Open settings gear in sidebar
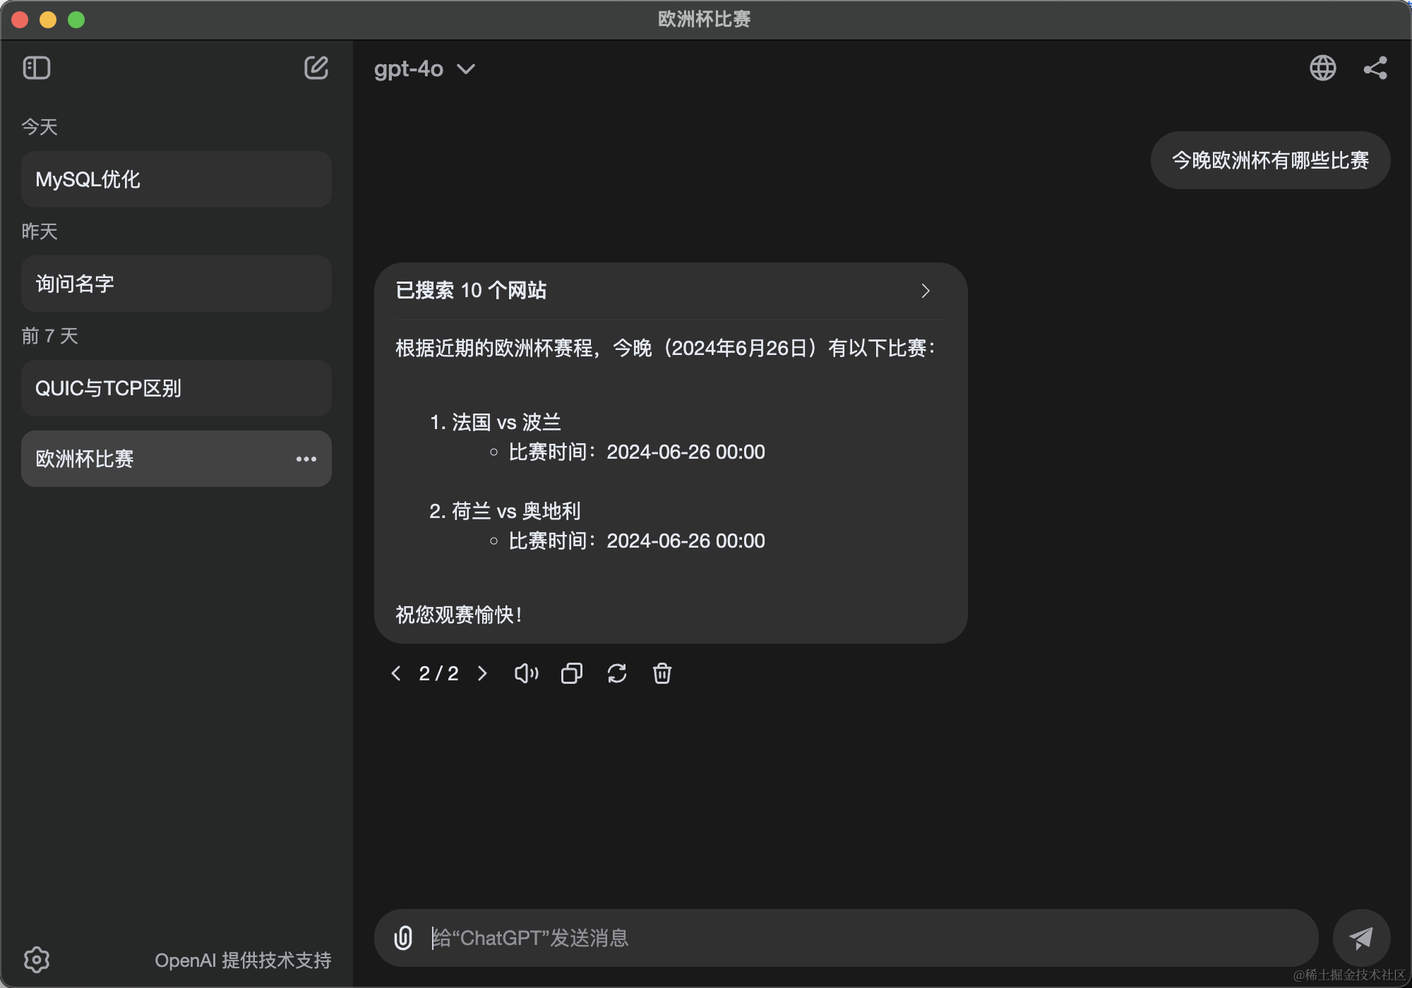Viewport: 1412px width, 988px height. click(x=37, y=959)
